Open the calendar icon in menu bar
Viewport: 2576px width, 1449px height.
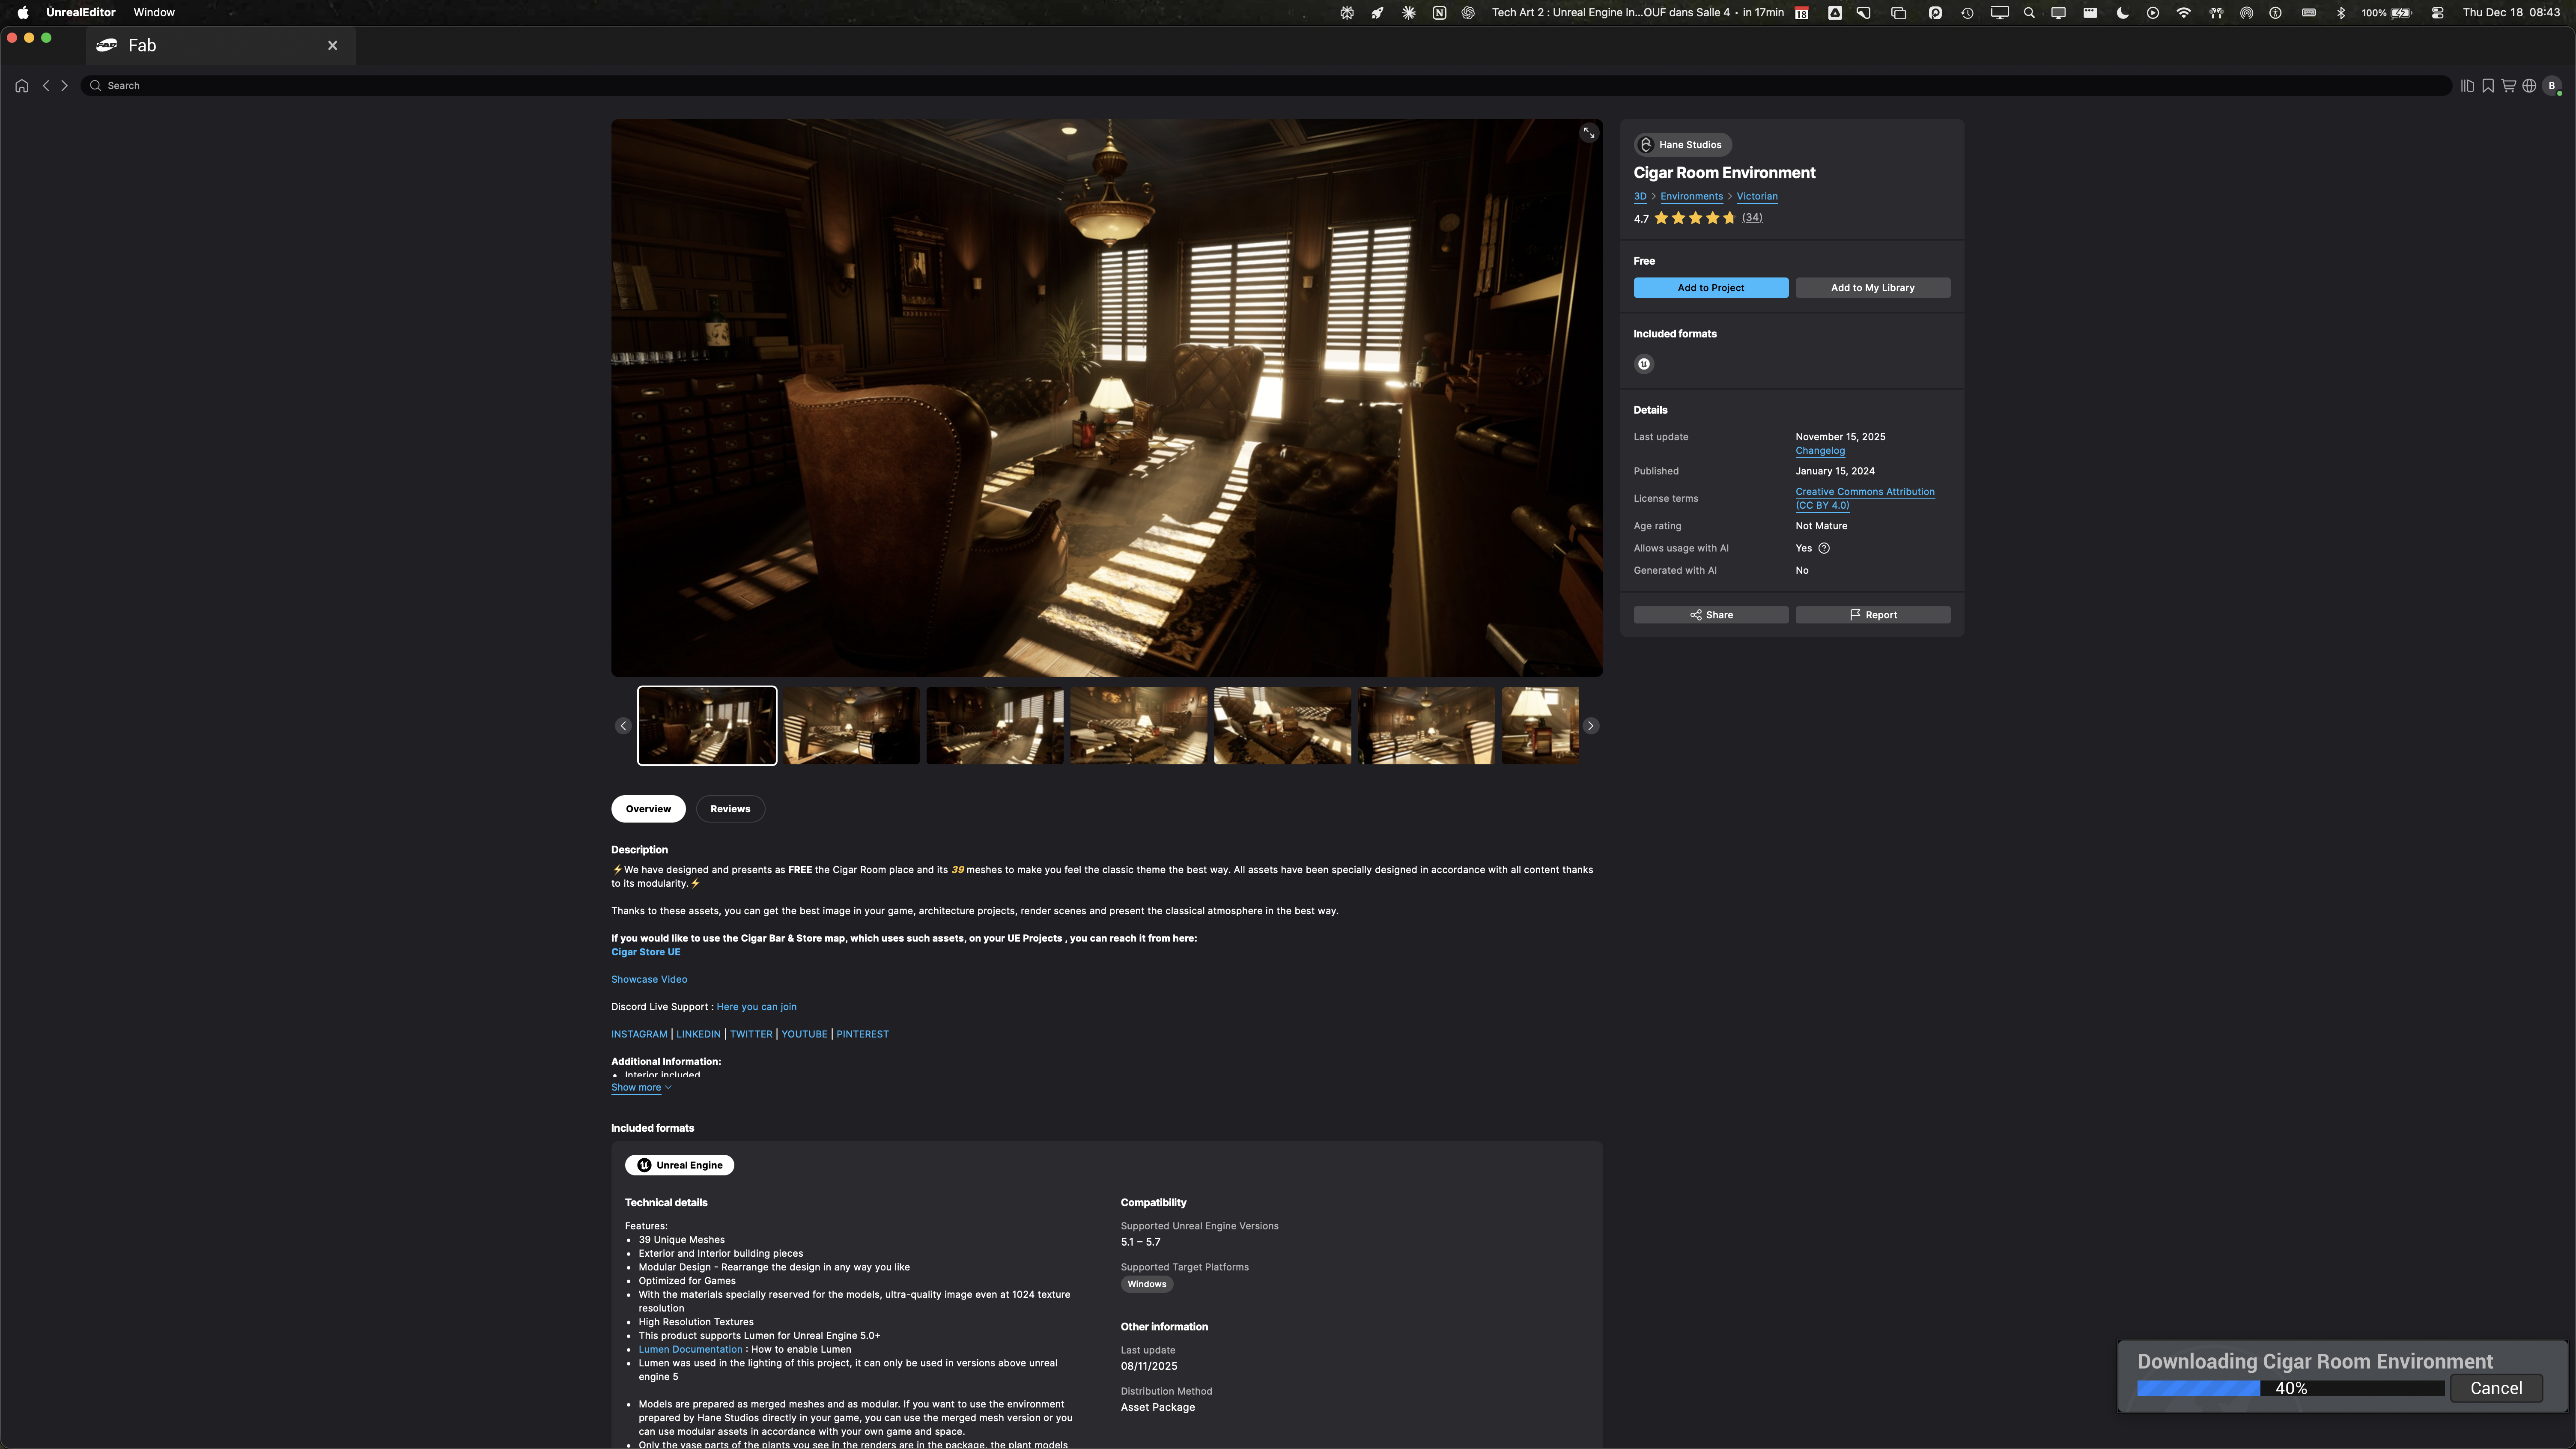tap(1801, 13)
